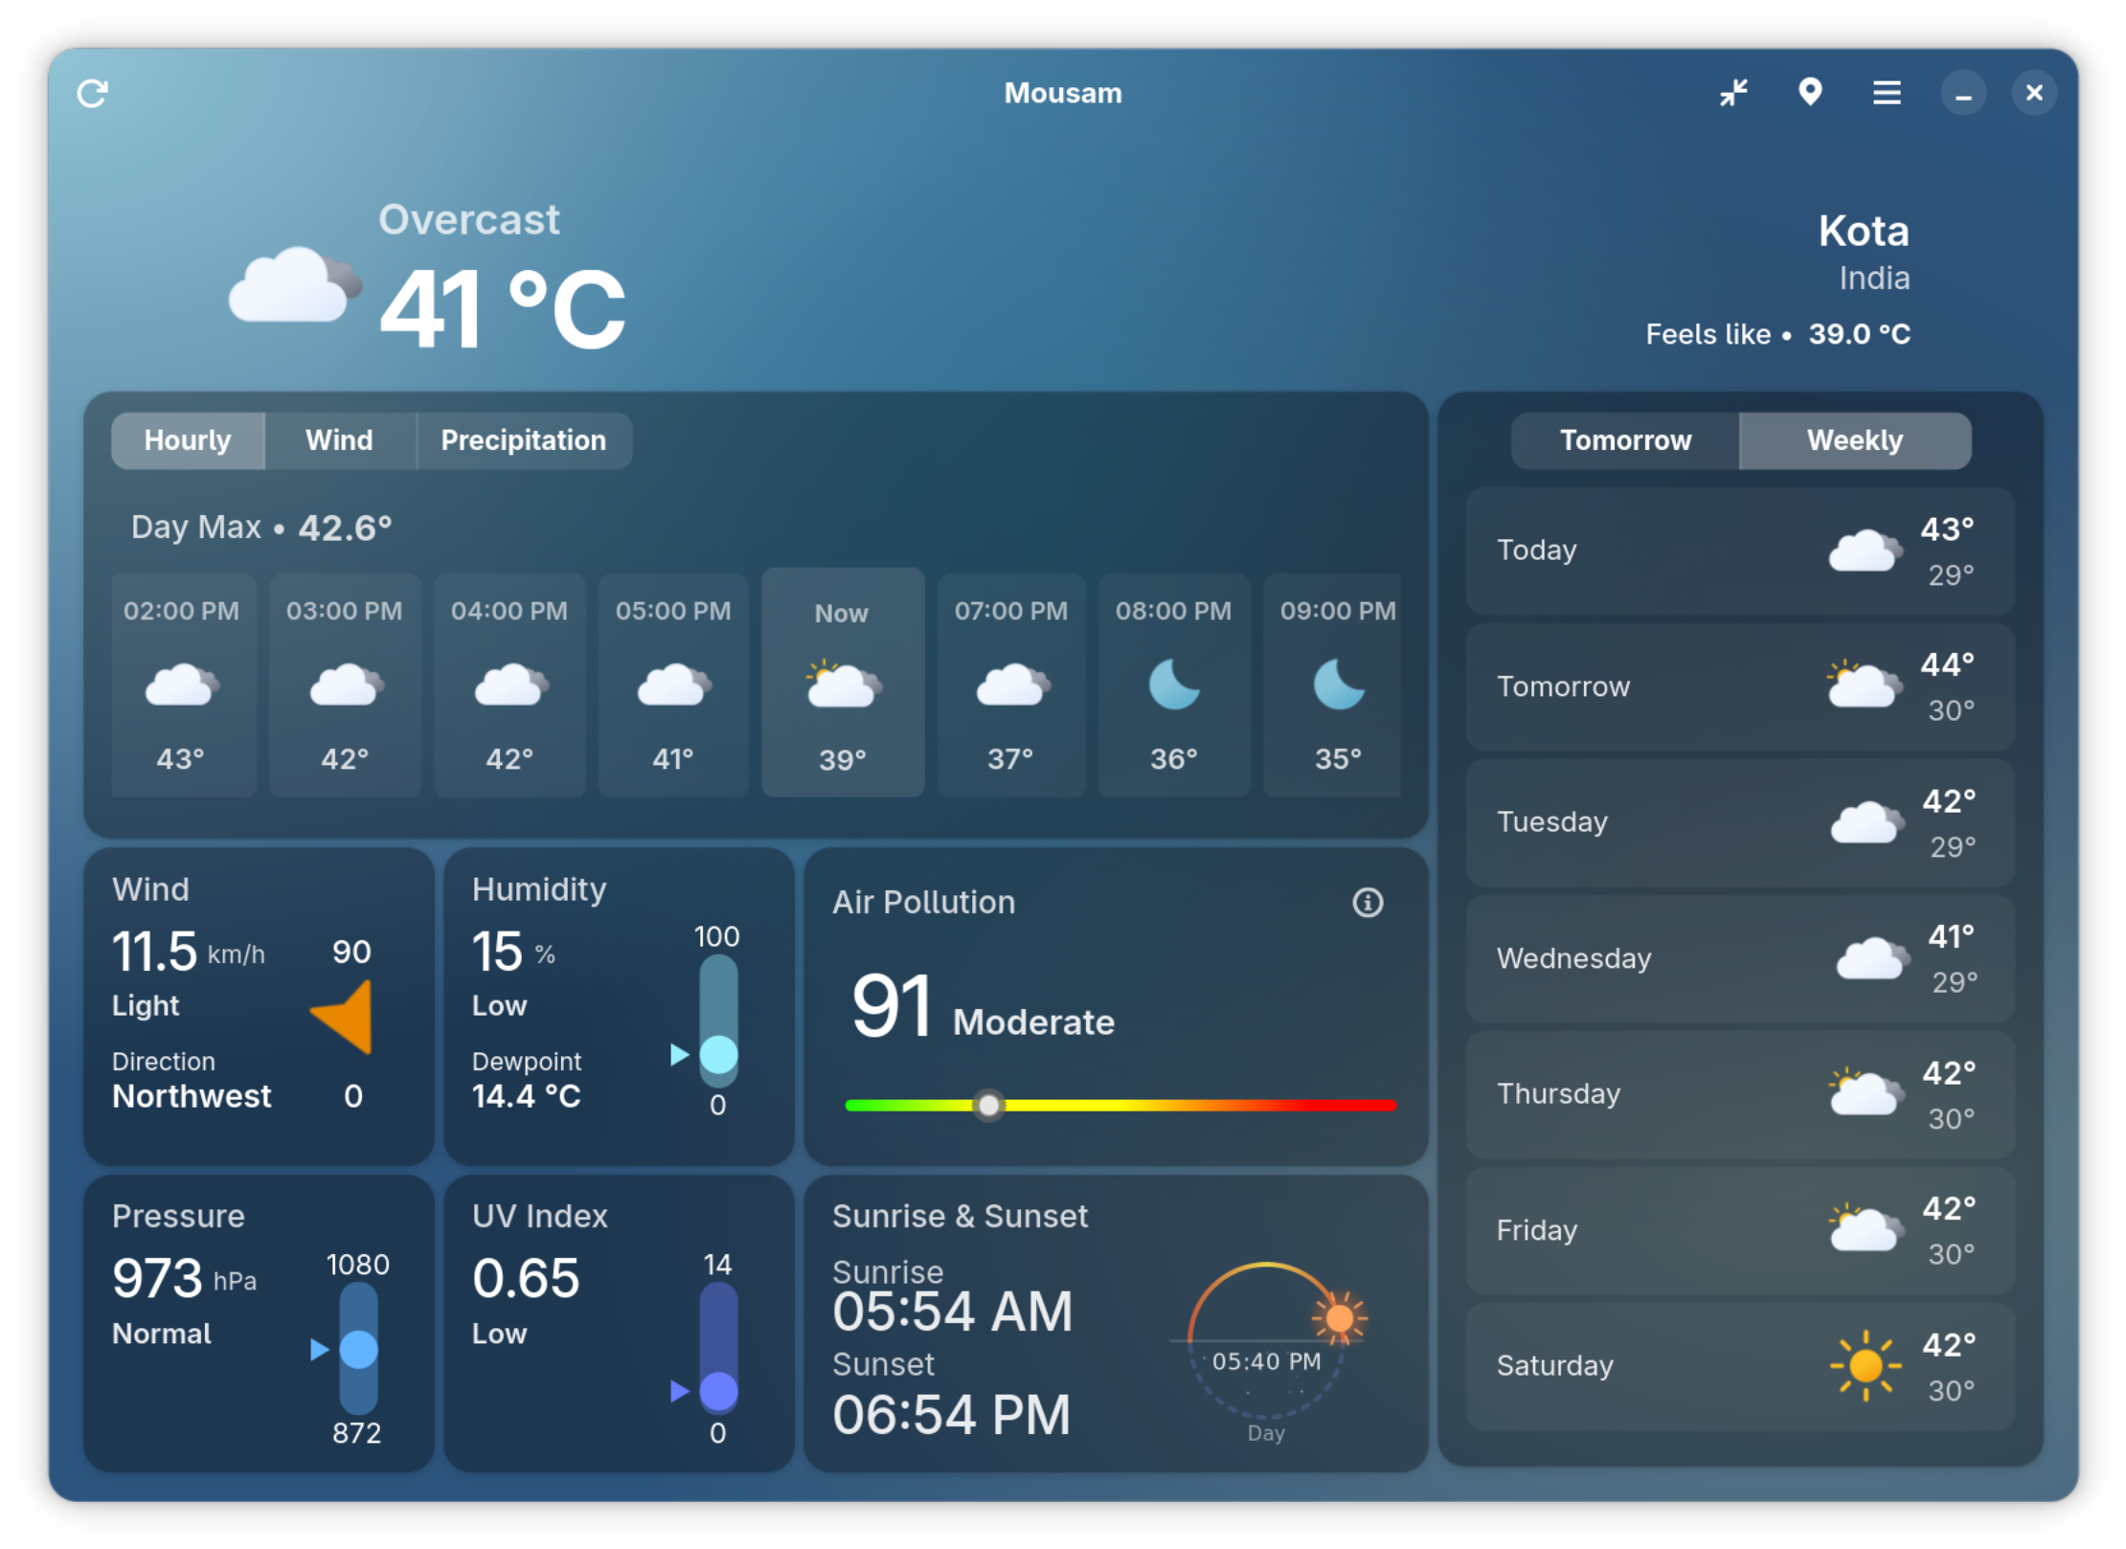
Task: Click the orange wind direction arrow
Action: coord(342,1017)
